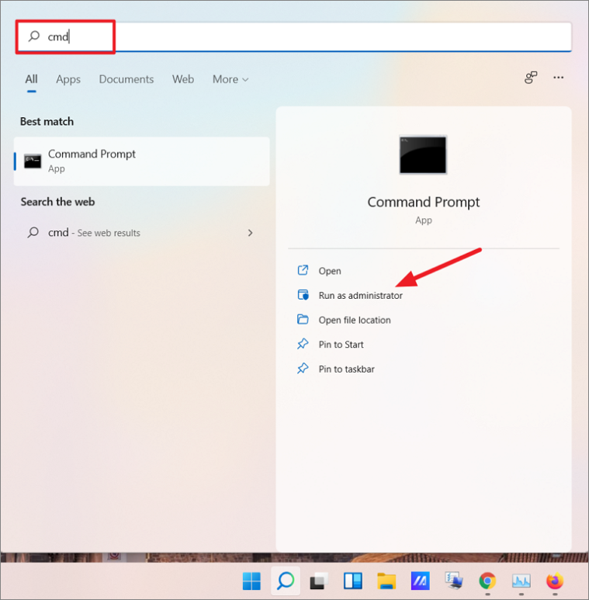Viewport: 589px width, 600px height.
Task: Click the Search the web heading
Action: pyautogui.click(x=57, y=202)
